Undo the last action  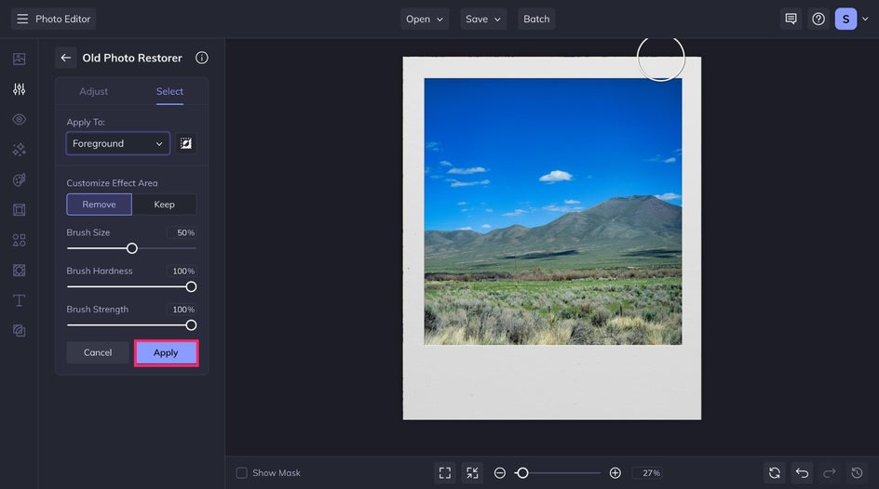(803, 473)
